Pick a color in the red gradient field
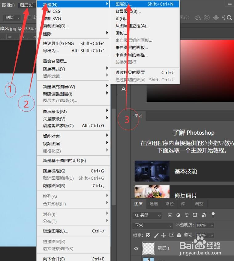 pos(190,71)
